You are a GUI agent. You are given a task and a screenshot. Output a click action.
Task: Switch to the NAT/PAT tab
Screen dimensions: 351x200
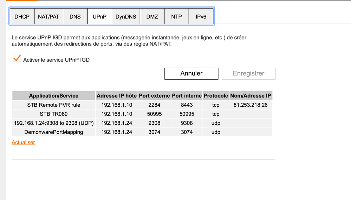pyautogui.click(x=48, y=17)
